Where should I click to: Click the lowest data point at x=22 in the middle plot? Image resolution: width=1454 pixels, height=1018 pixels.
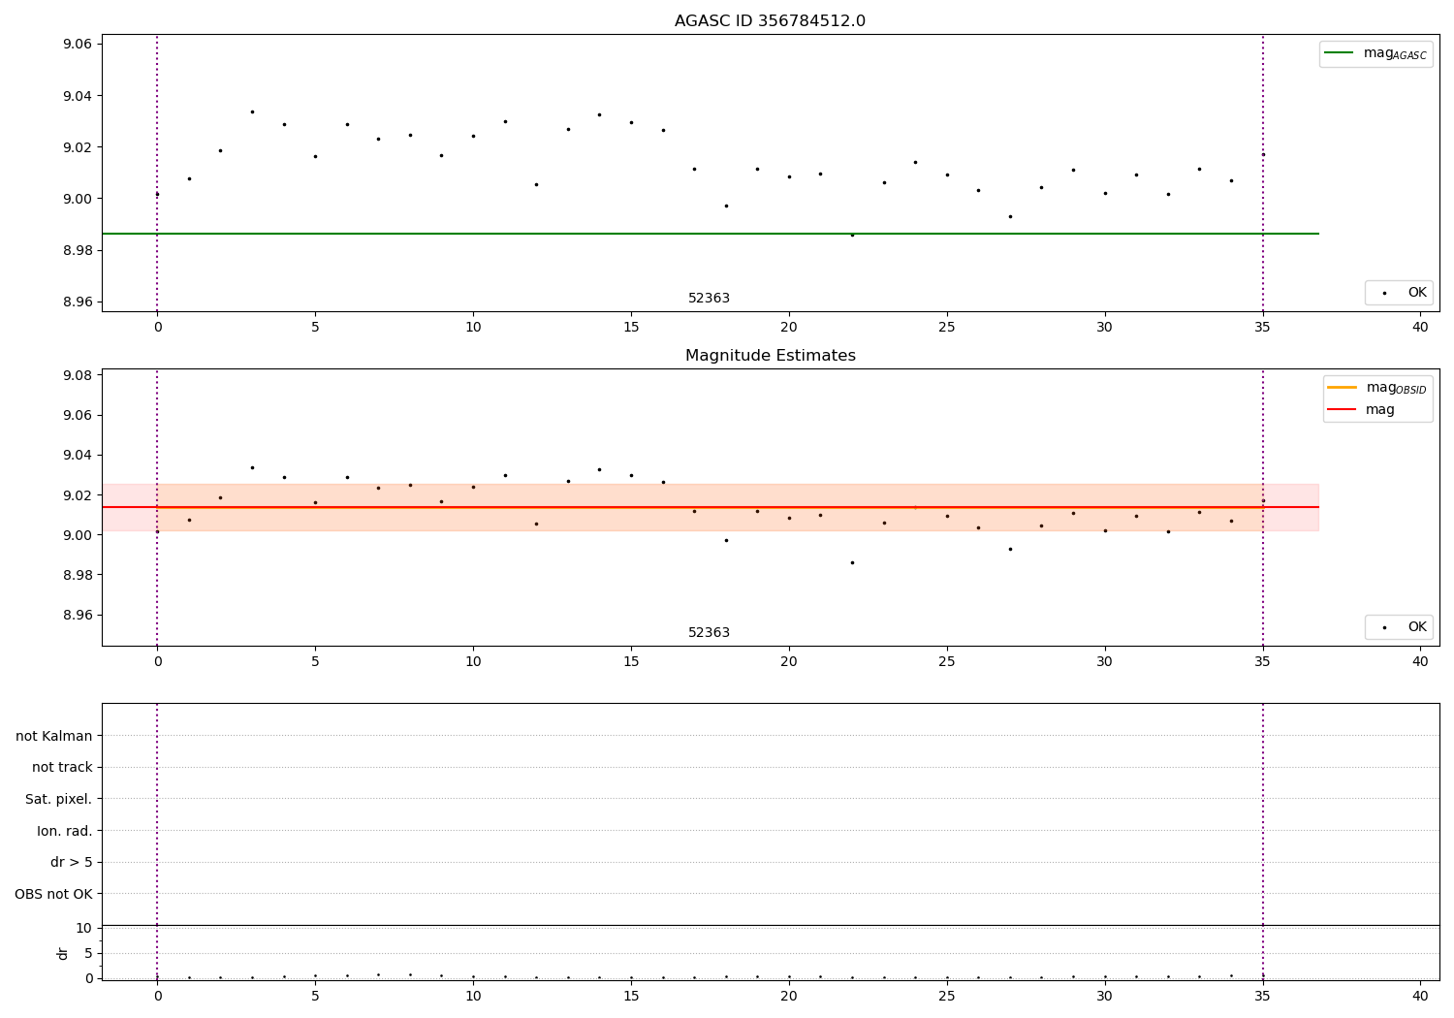click(x=852, y=562)
